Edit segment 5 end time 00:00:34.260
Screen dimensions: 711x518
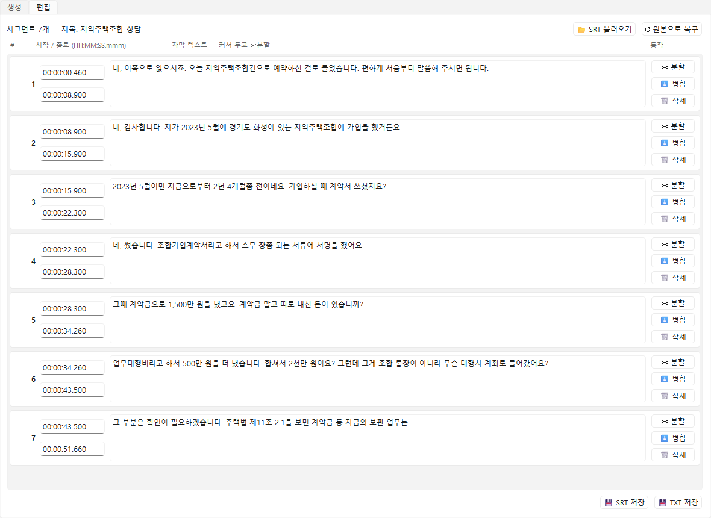72,331
